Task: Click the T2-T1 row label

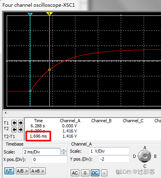Action: point(9,136)
